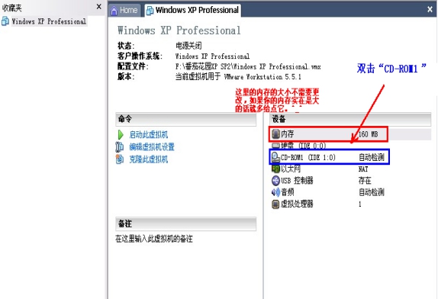
Task: Click the audio speaker icon
Action: click(x=275, y=192)
